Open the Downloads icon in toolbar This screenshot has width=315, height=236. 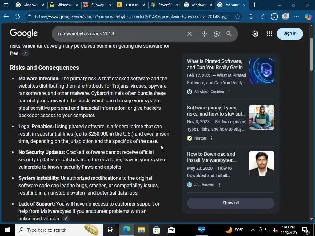click(274, 17)
